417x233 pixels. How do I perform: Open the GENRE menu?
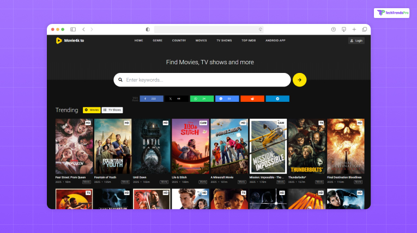158,40
